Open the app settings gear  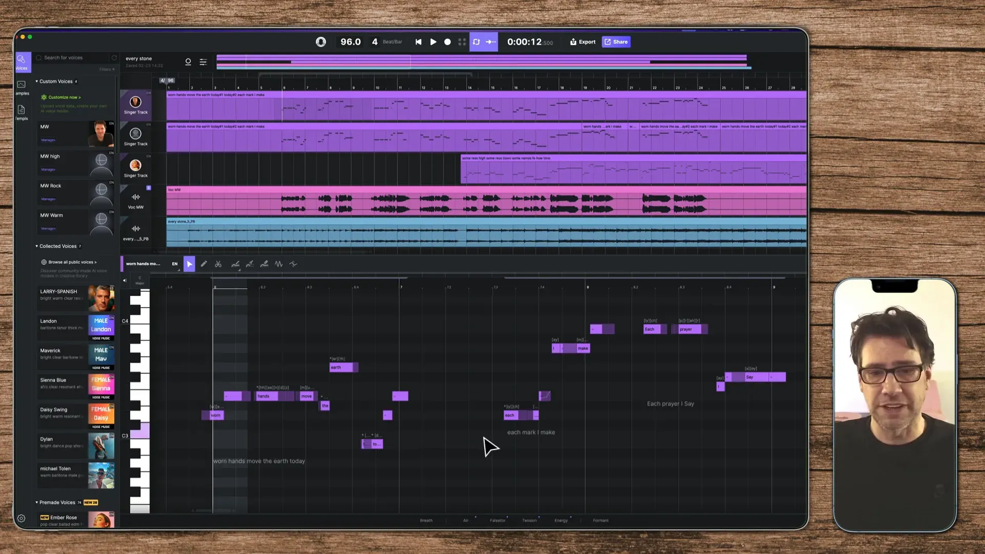[21, 519]
